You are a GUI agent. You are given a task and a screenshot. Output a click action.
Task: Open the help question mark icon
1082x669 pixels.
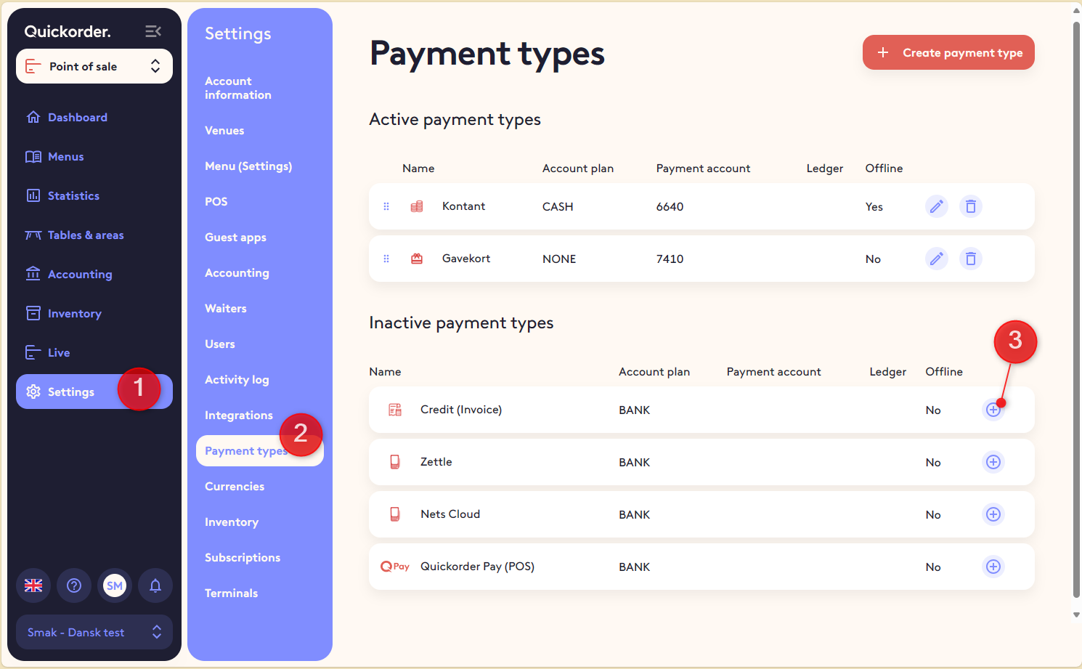tap(74, 585)
